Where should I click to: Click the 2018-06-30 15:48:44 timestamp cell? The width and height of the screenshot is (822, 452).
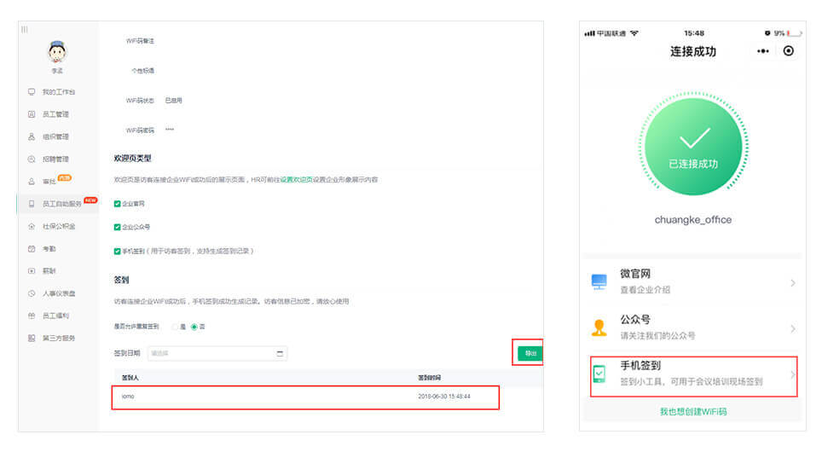444,397
